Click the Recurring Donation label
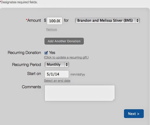The image size is (150, 125). pos(24,52)
